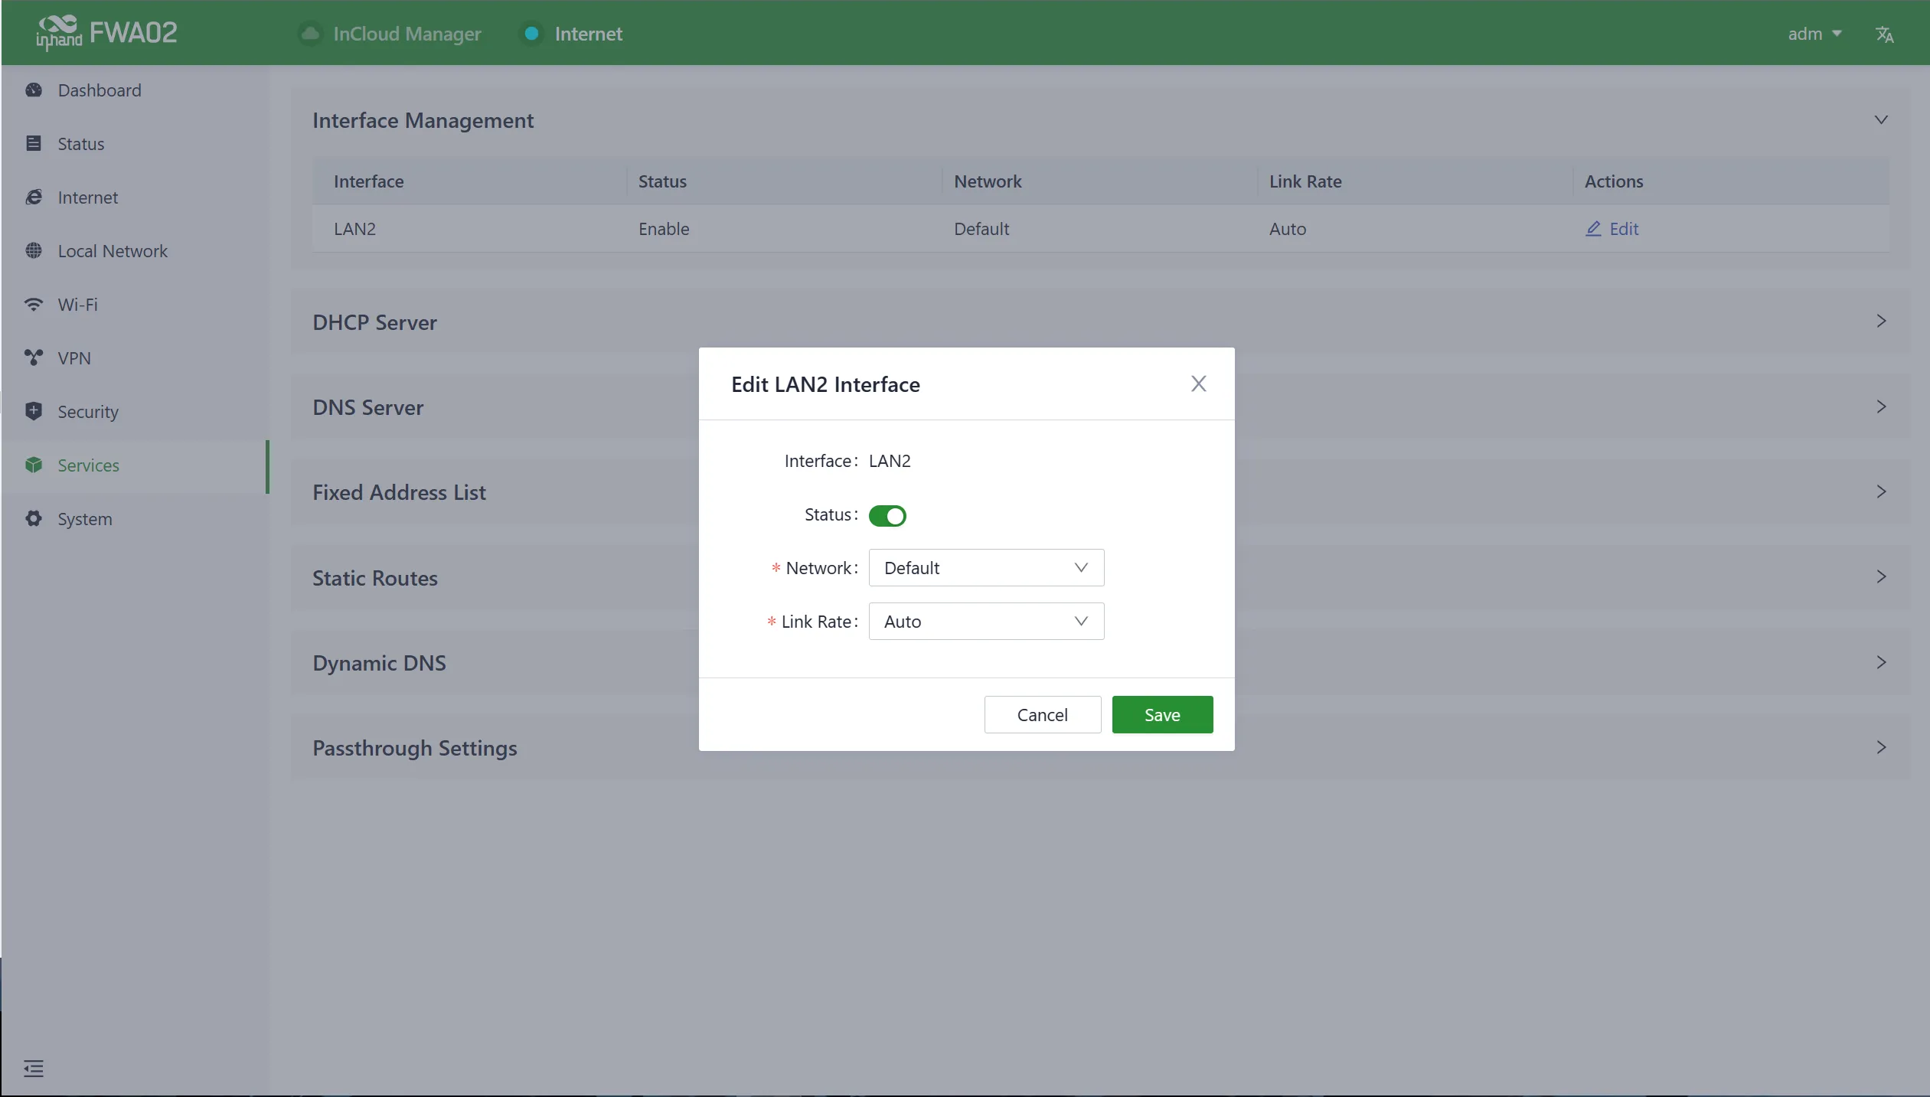Open the Link Rate dropdown showing Auto

point(986,622)
